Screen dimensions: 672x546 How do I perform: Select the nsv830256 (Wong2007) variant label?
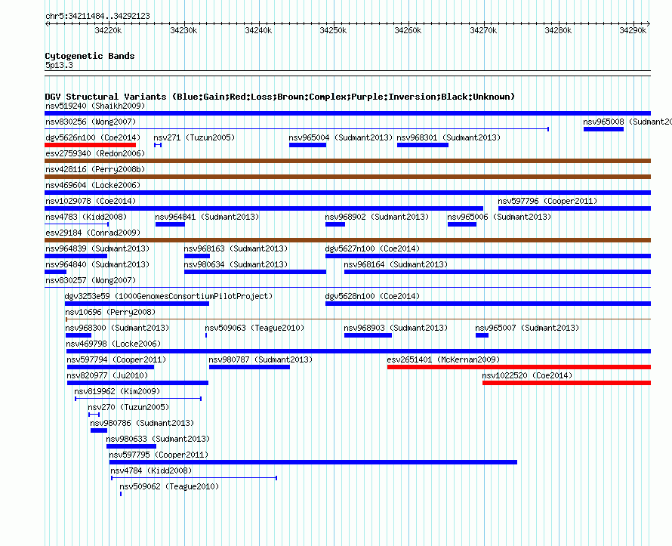(91, 122)
